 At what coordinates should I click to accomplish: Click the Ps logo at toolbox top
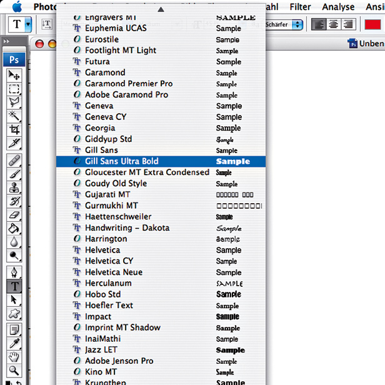(x=14, y=59)
